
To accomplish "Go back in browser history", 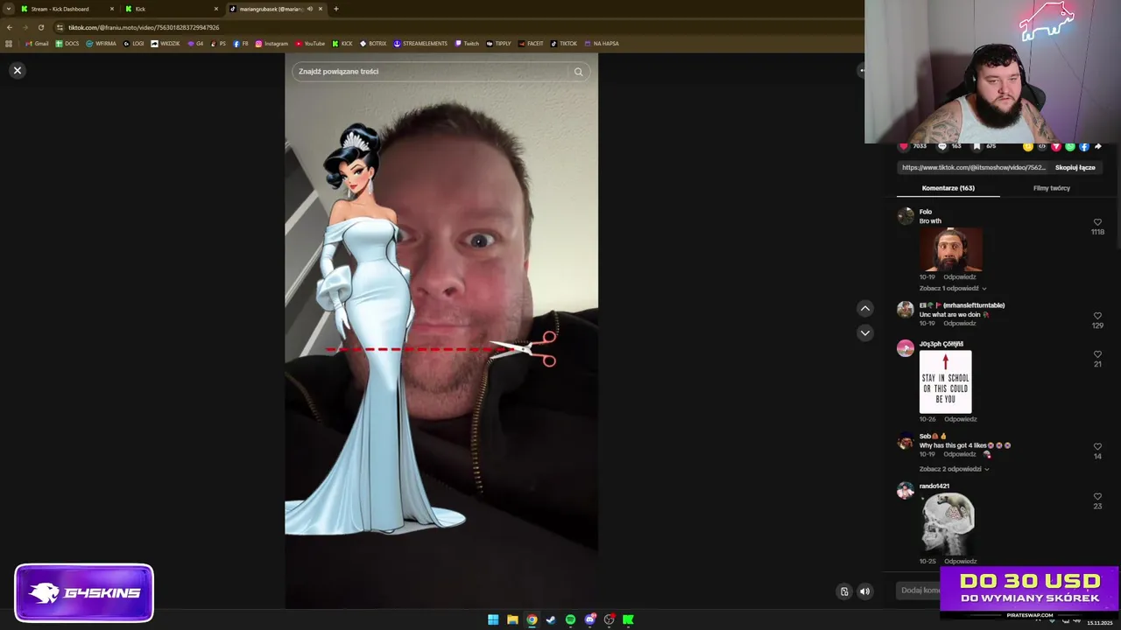I will 9,27.
